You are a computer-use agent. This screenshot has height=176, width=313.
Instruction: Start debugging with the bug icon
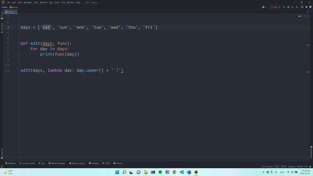[x=288, y=7]
